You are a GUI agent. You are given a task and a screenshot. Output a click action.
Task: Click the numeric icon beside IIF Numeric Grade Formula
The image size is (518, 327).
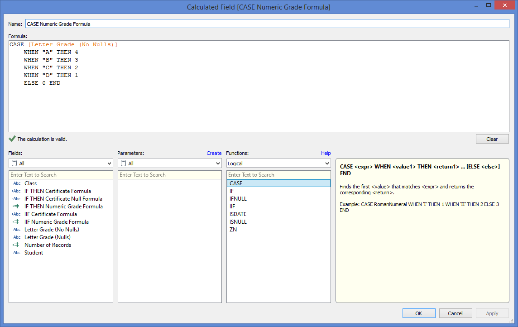[16, 222]
